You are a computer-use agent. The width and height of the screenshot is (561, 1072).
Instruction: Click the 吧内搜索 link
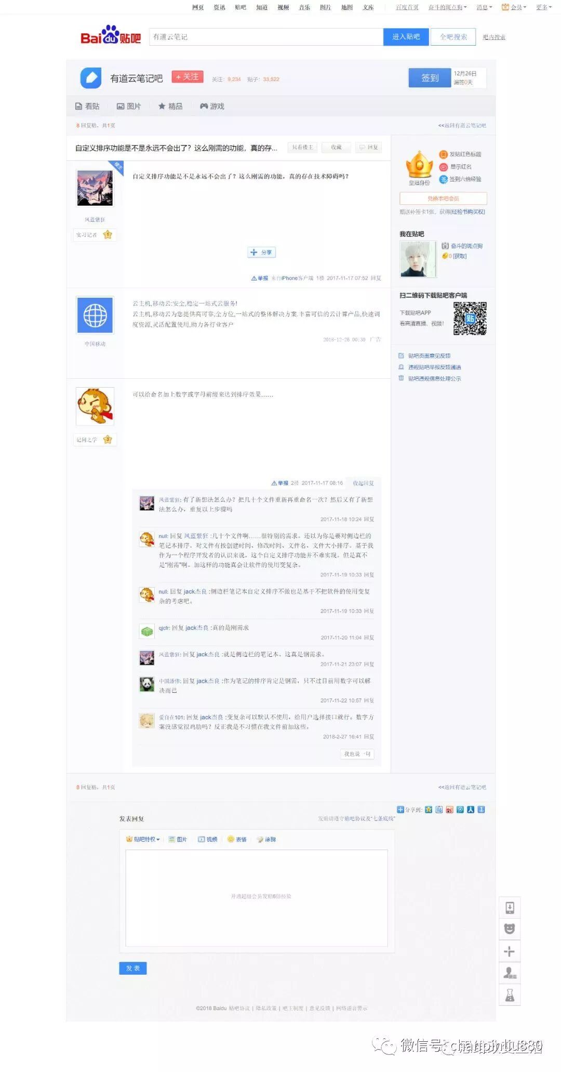coord(494,37)
